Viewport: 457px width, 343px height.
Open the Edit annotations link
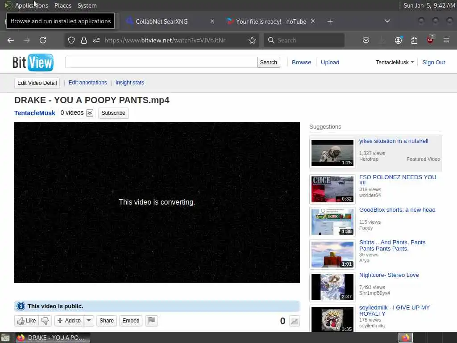pos(88,83)
